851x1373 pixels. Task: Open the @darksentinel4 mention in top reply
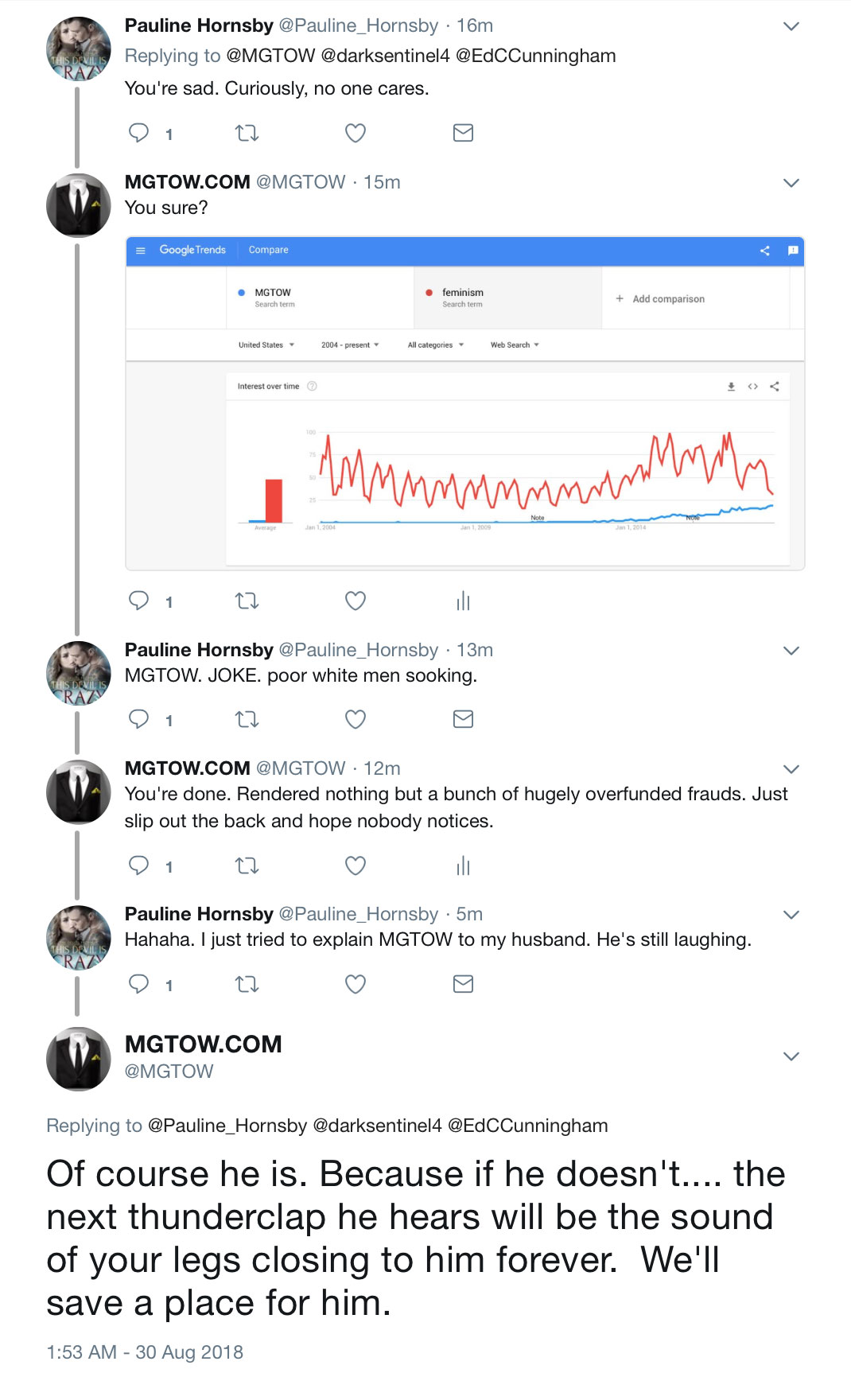385,56
